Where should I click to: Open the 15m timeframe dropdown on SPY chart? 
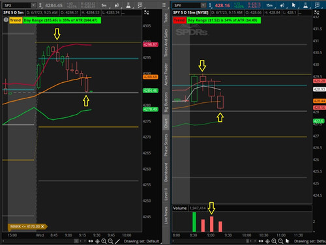click(270, 5)
